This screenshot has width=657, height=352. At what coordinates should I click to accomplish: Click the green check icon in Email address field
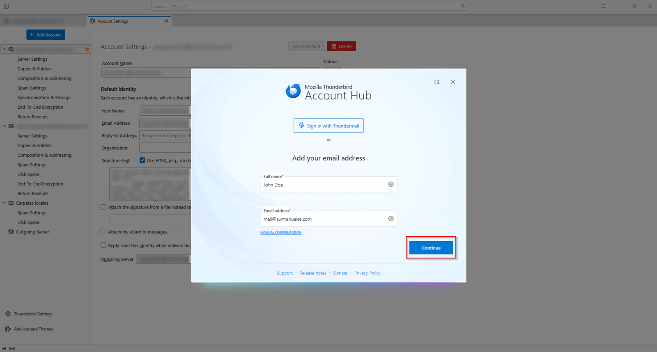391,219
